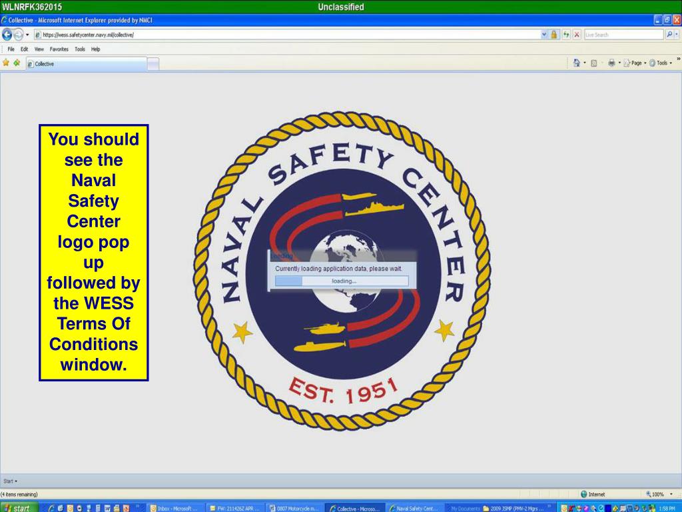Click the Naval Safety Center logo image
This screenshot has height=512, width=682.
(342, 271)
